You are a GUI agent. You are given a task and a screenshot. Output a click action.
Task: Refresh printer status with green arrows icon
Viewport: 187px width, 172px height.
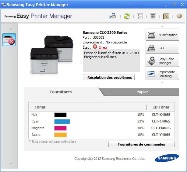[x=127, y=16]
